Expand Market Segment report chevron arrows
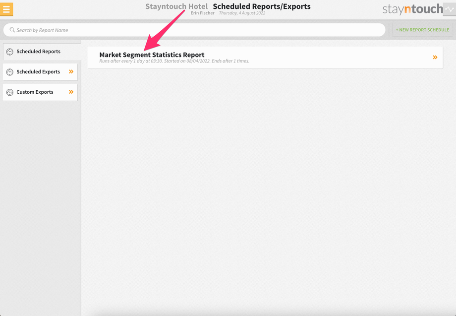 [435, 58]
